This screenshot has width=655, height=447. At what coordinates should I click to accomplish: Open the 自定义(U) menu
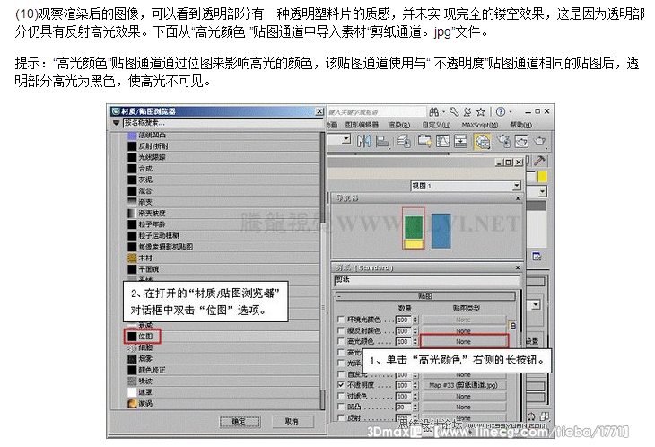pyautogui.click(x=436, y=125)
